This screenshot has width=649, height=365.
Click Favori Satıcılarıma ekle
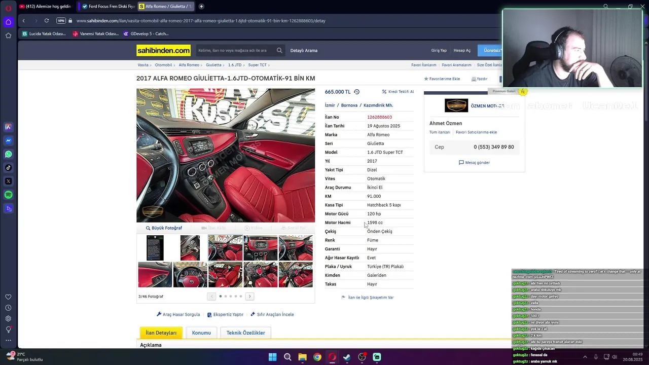pos(476,132)
